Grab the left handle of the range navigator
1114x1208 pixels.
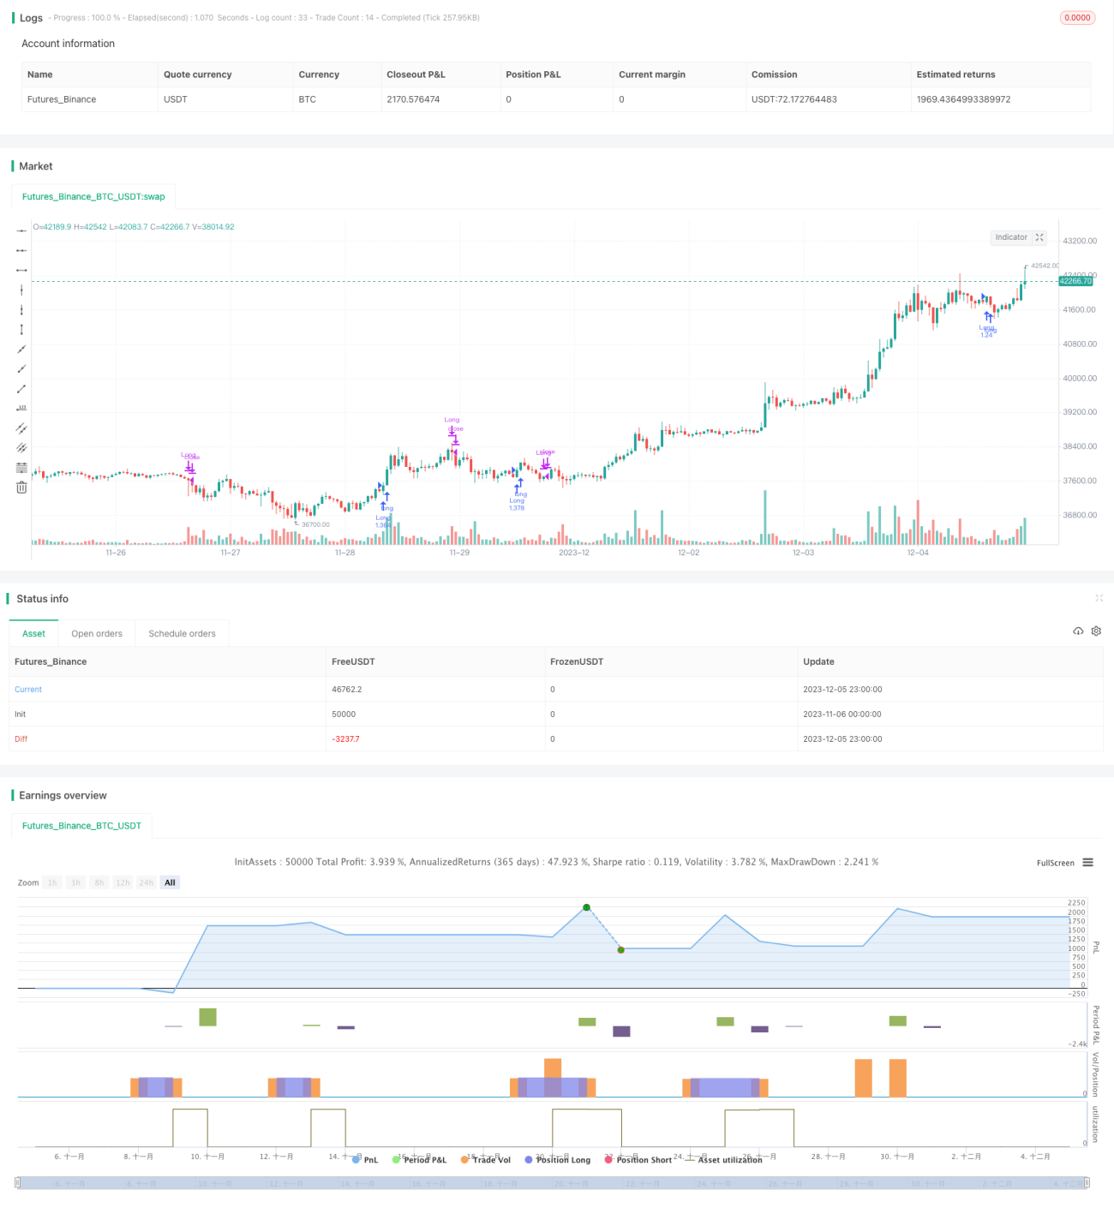point(19,1183)
